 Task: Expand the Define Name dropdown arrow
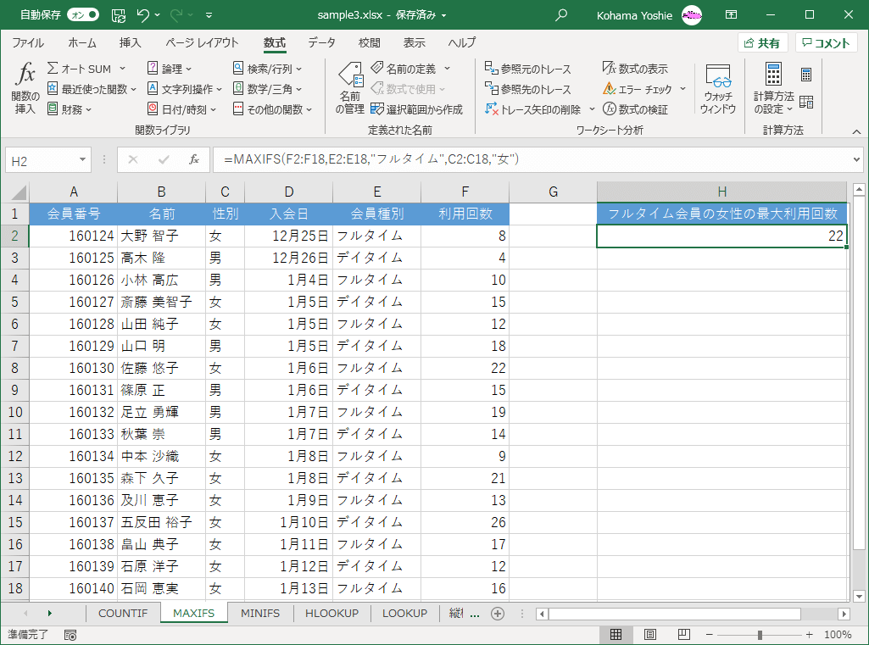(448, 68)
